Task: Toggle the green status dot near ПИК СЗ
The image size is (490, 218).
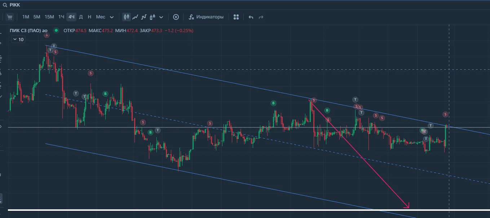Action: point(56,31)
